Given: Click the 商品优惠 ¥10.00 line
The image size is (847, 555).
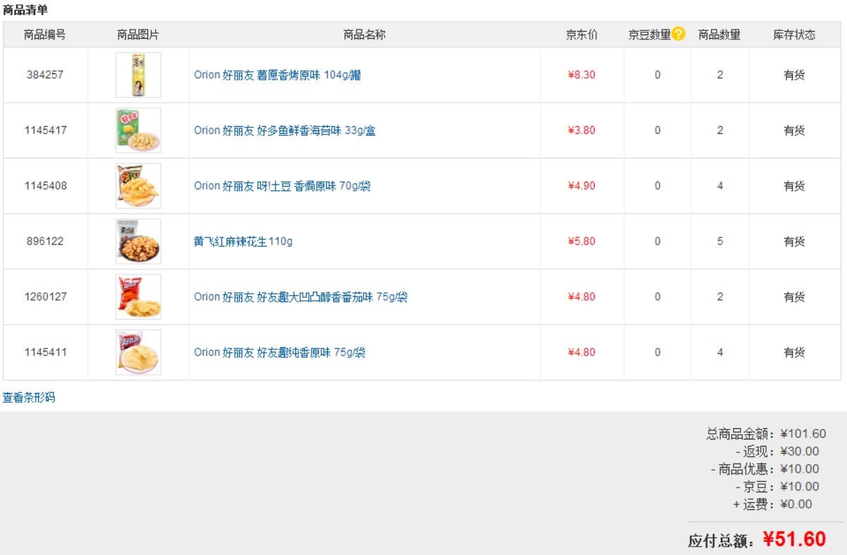Looking at the screenshot, I should click(x=765, y=469).
